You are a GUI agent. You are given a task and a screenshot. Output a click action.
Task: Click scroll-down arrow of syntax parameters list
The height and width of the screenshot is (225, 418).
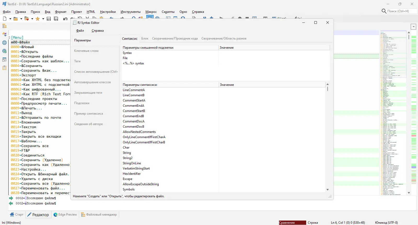click(x=328, y=190)
